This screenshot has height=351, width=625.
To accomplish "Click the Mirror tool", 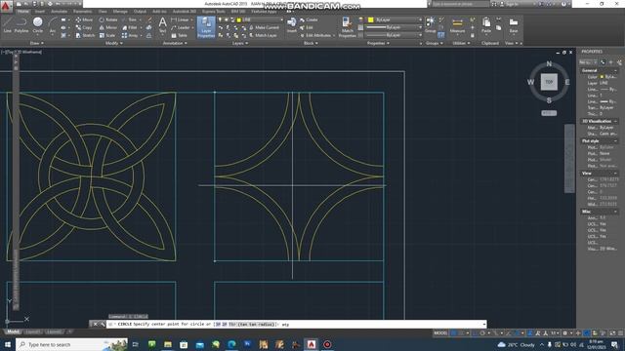I will pyautogui.click(x=108, y=27).
